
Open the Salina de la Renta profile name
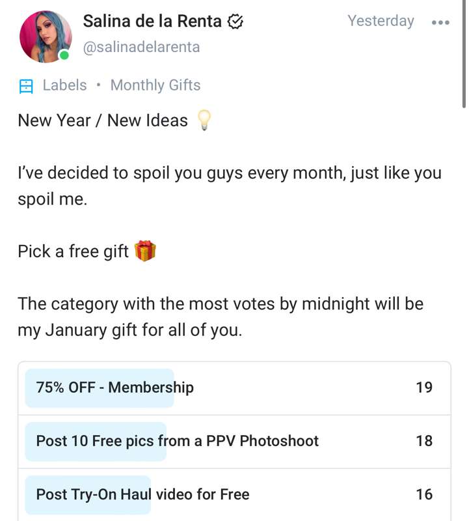point(152,21)
